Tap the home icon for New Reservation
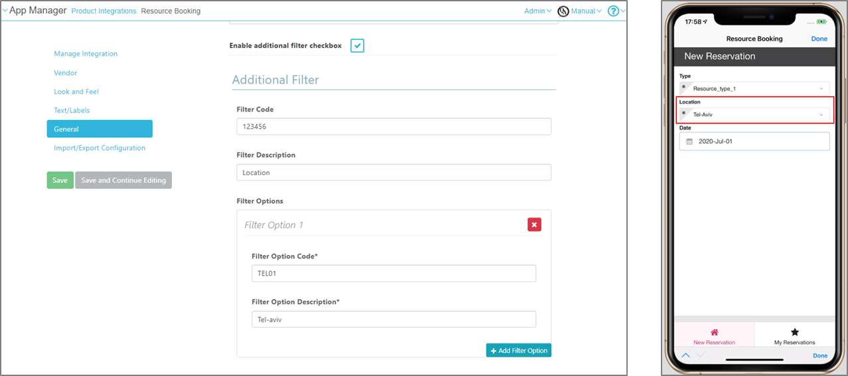This screenshot has height=376, width=848. [714, 332]
